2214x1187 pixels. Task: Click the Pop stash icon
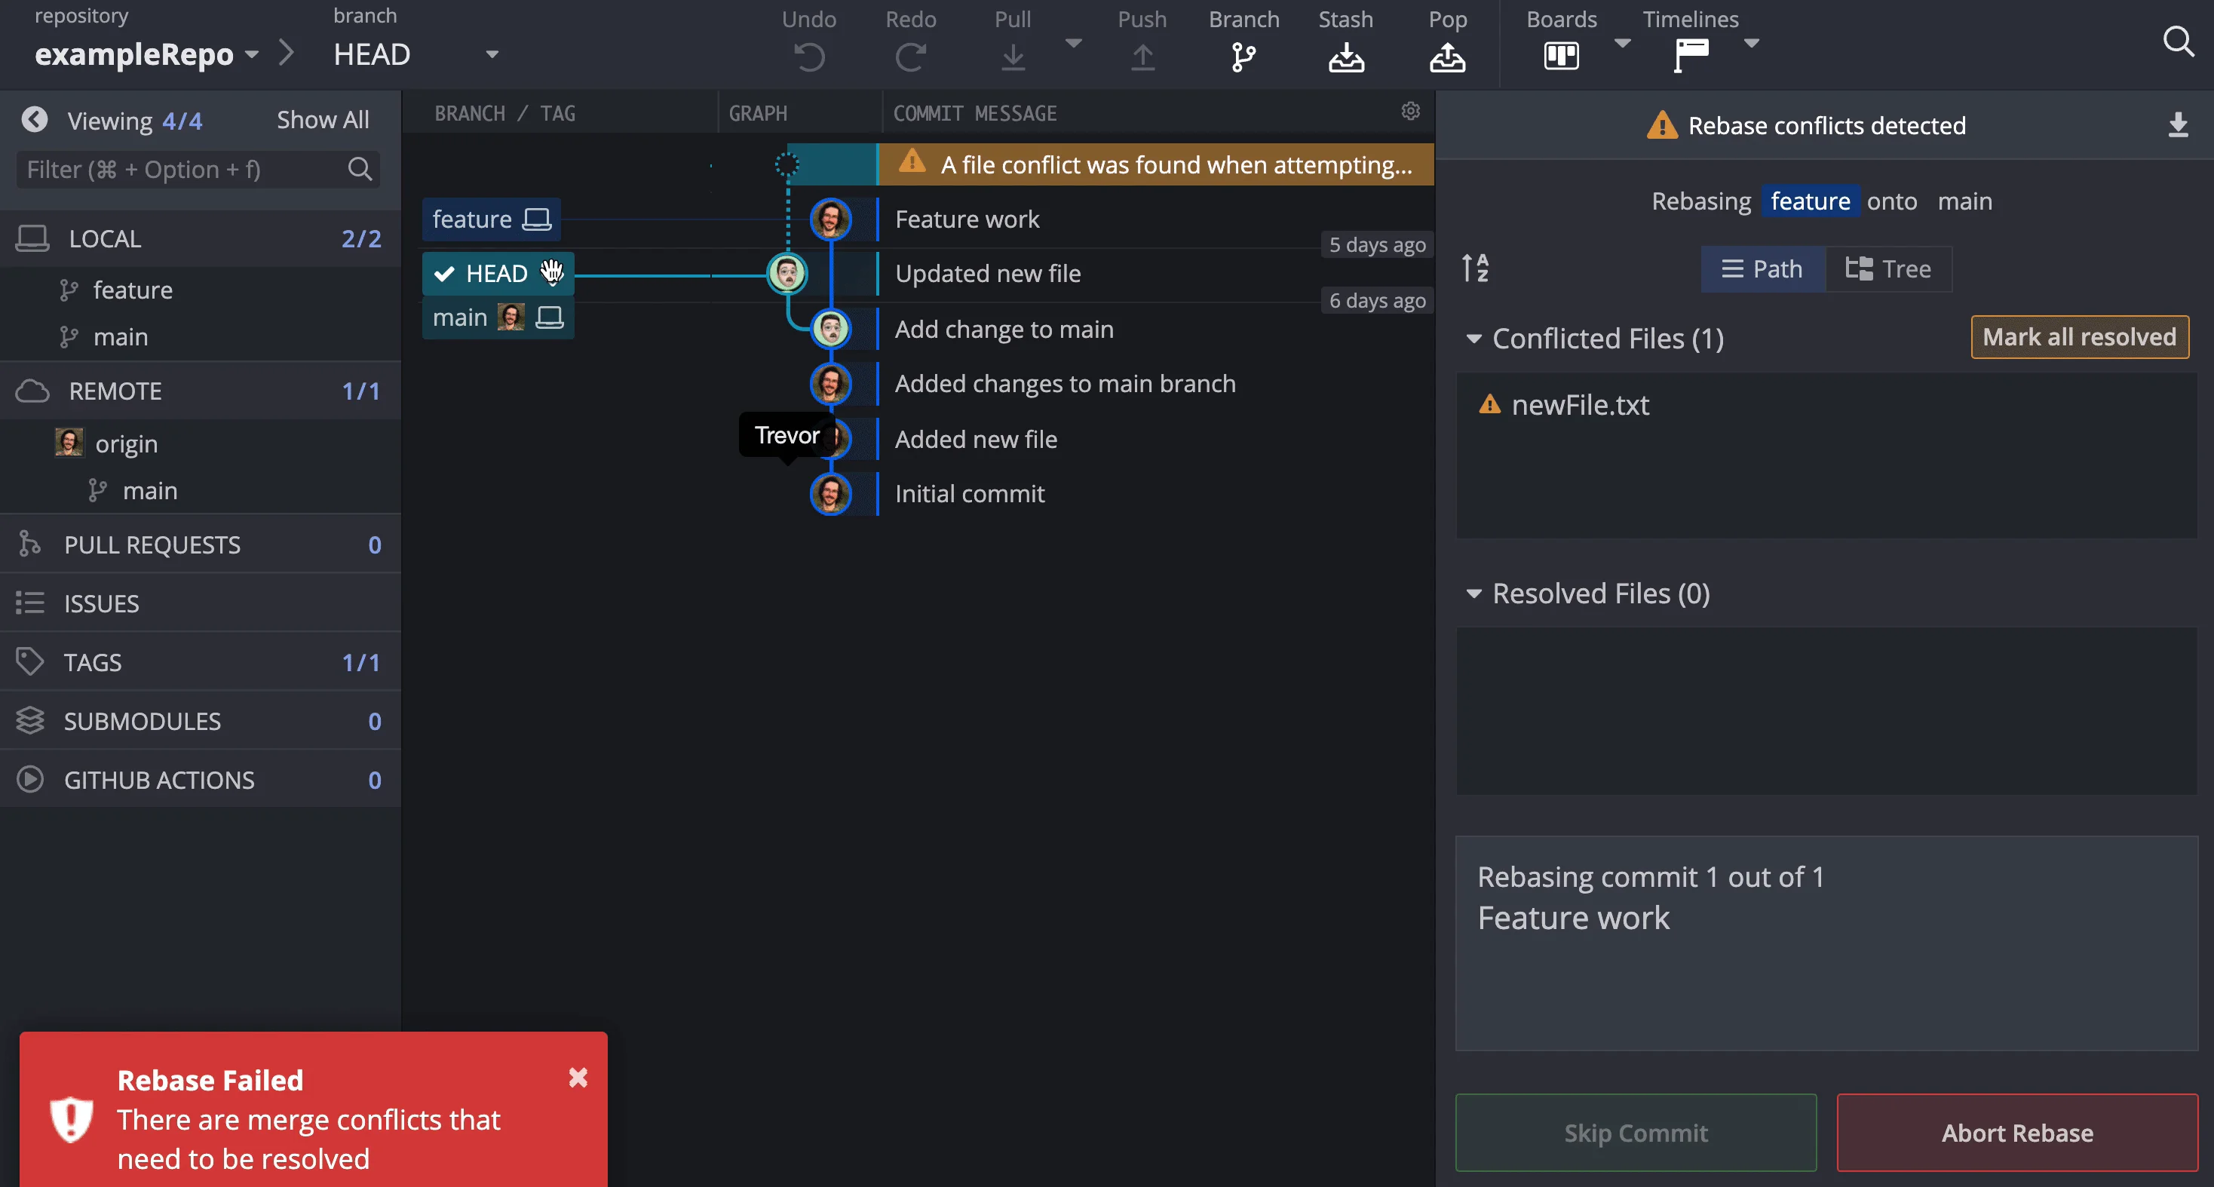click(1446, 57)
